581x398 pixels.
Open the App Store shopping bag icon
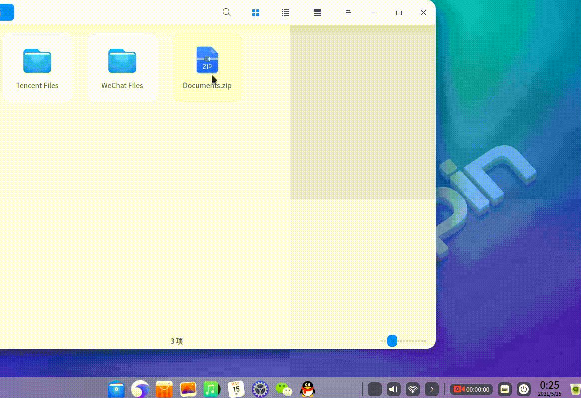(164, 389)
